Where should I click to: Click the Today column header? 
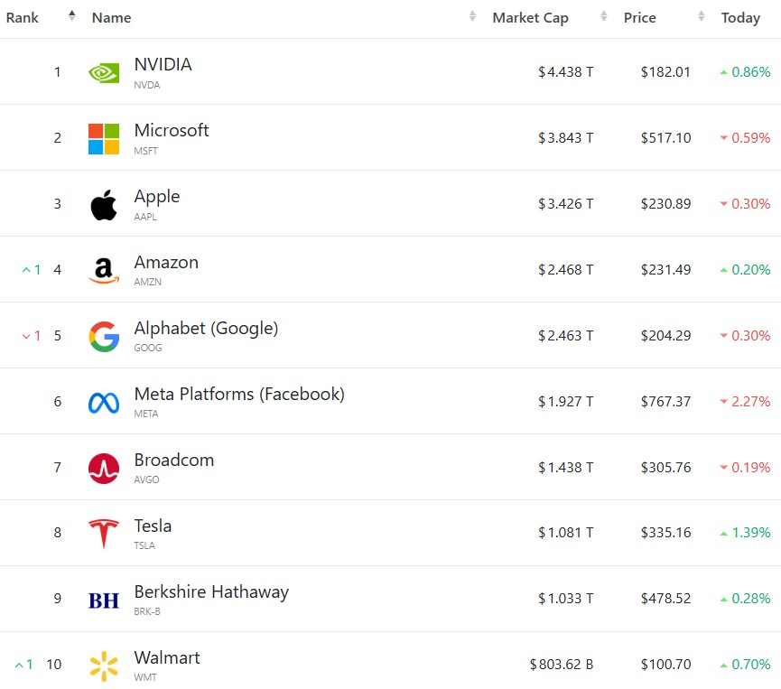(x=740, y=18)
